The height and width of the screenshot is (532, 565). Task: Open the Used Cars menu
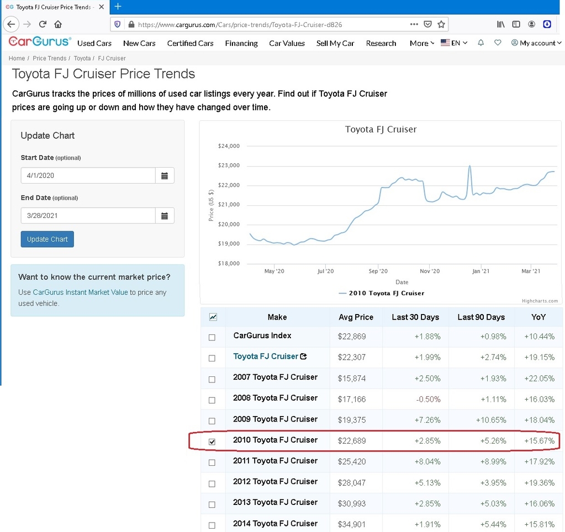(94, 43)
